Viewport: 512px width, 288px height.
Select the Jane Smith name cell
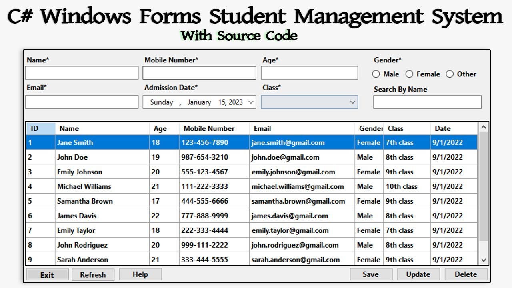click(102, 142)
